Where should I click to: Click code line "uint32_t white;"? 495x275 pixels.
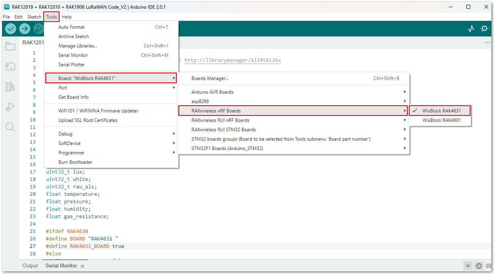pyautogui.click(x=68, y=179)
